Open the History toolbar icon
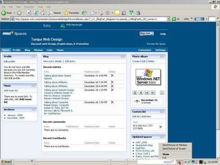This screenshot has height=165, width=220. (84, 13)
